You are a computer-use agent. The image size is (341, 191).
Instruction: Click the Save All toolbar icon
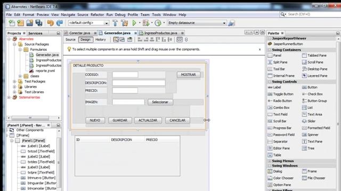pos(39,23)
